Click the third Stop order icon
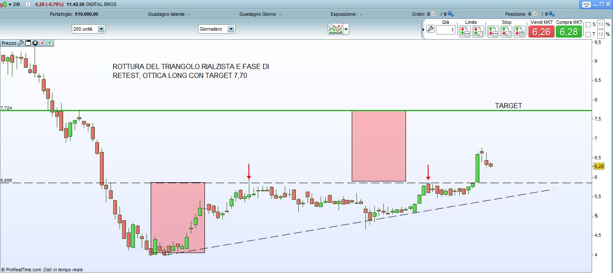Viewport: 613px width, 273px height. [x=520, y=32]
